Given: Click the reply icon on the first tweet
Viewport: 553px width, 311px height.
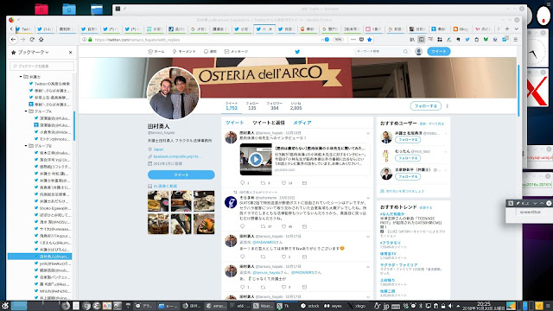Looking at the screenshot, I should 242,183.
